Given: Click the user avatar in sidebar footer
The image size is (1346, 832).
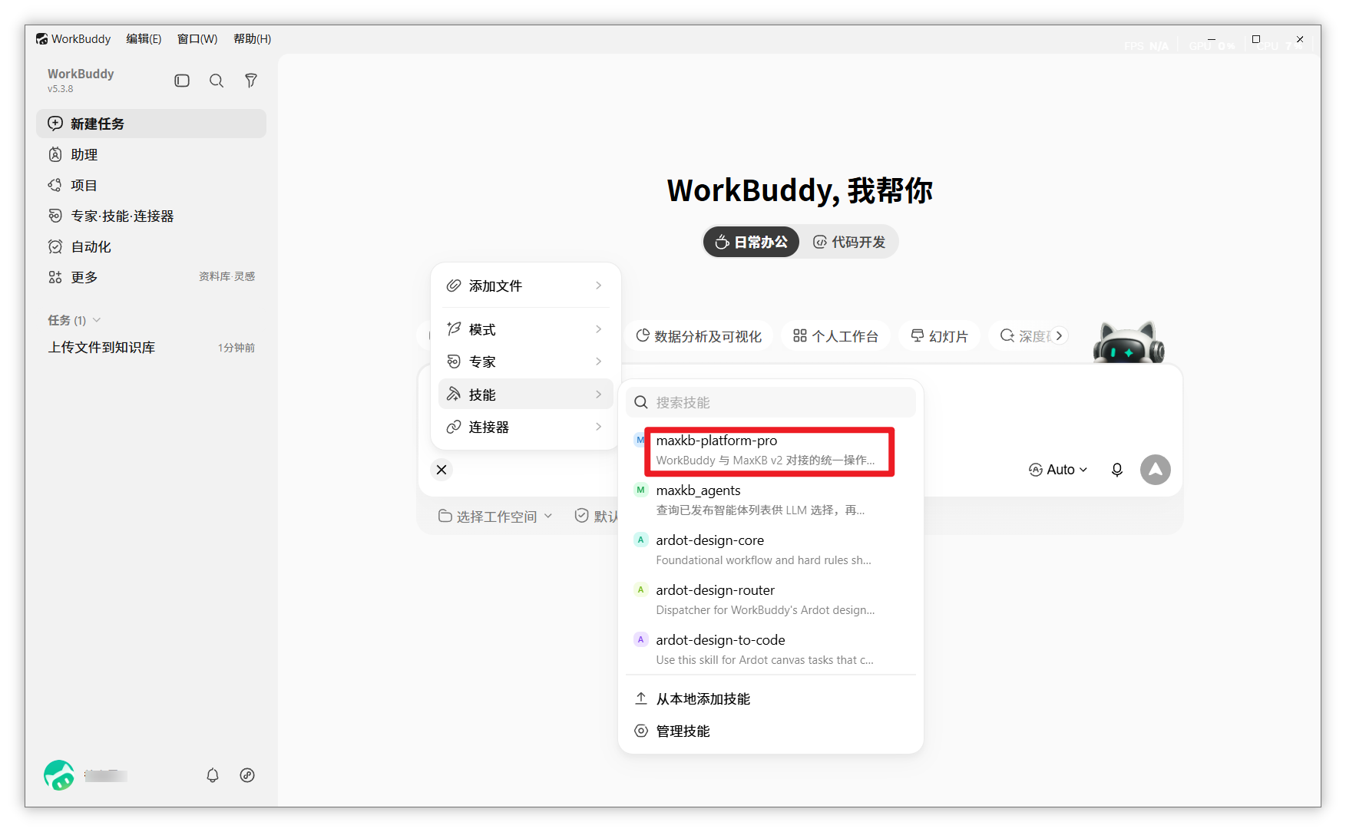Looking at the screenshot, I should coord(59,775).
